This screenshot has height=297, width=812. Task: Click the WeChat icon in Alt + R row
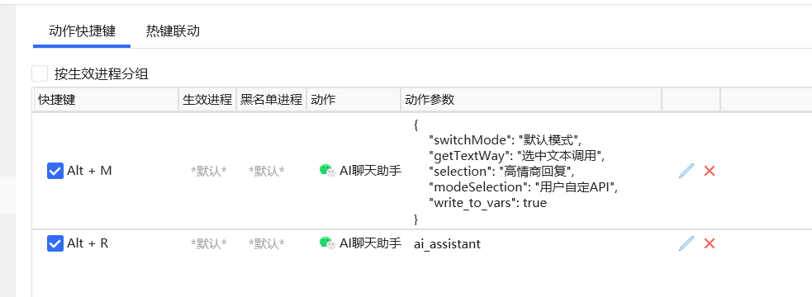pyautogui.click(x=327, y=243)
